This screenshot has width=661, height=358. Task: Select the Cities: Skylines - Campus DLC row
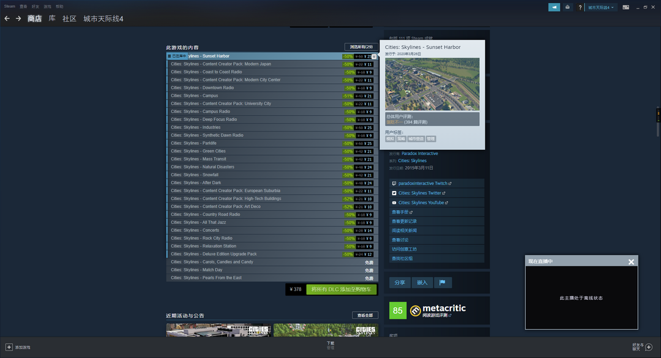272,95
